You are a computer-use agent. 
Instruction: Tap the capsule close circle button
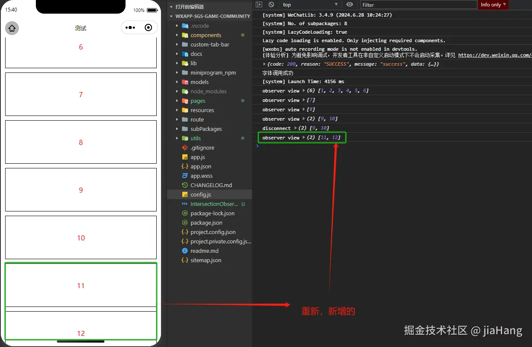pos(148,28)
